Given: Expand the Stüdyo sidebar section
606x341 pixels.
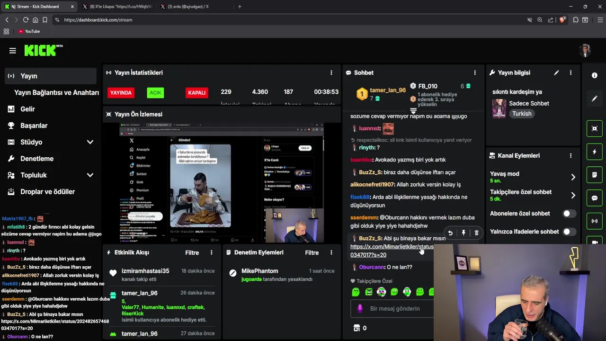Looking at the screenshot, I should tap(90, 142).
